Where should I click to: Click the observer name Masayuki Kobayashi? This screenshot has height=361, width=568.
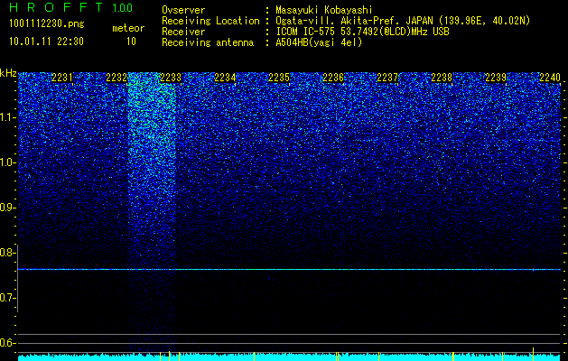point(324,10)
